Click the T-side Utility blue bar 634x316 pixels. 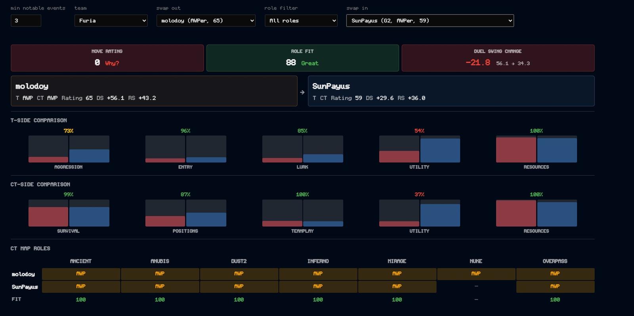(x=440, y=150)
